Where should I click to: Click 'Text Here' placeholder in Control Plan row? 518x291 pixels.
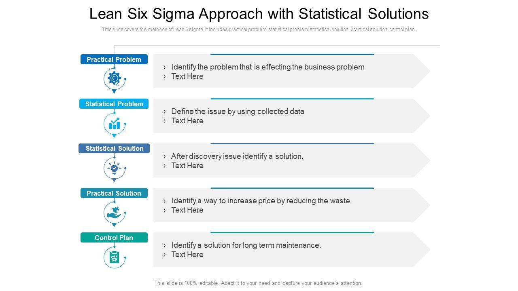point(187,255)
